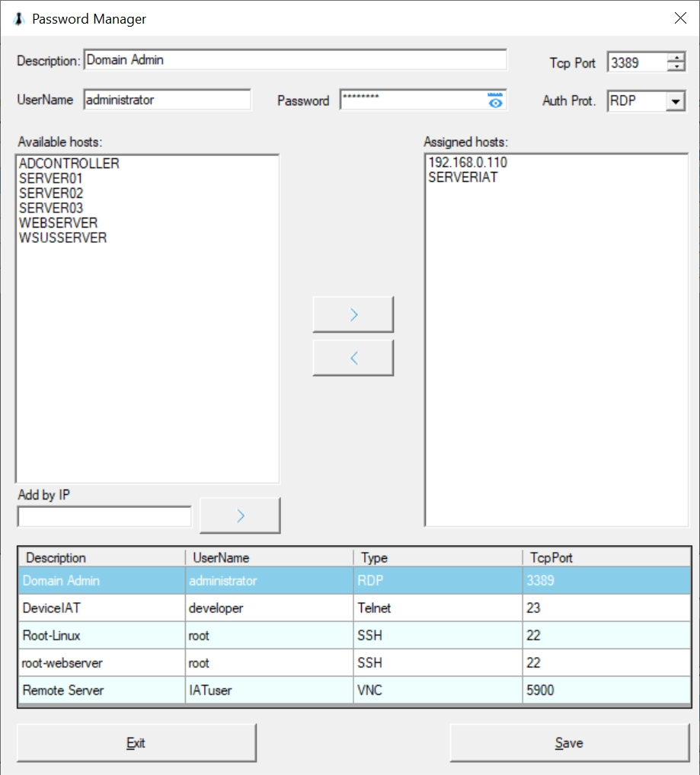Viewport: 700px width, 775px height.
Task: Click the VNC type cell
Action: (x=438, y=690)
